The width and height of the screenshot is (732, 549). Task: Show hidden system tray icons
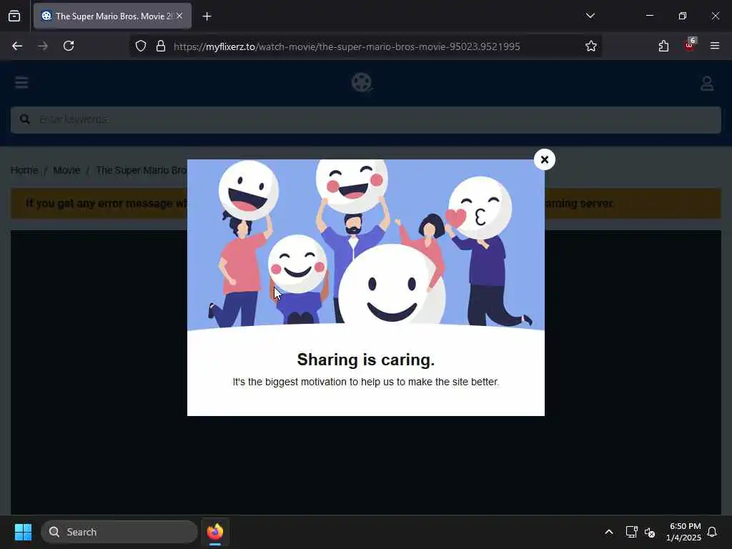point(609,532)
